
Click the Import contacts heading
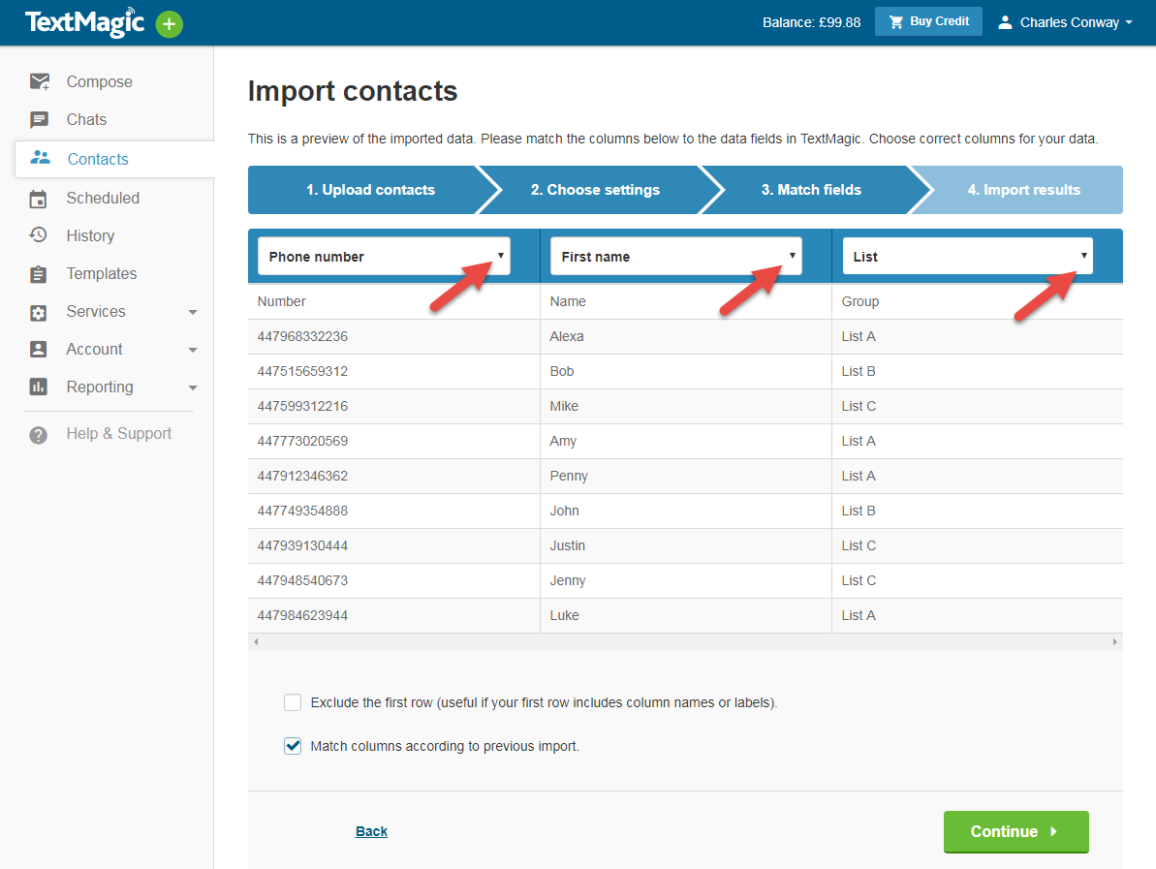[x=353, y=91]
